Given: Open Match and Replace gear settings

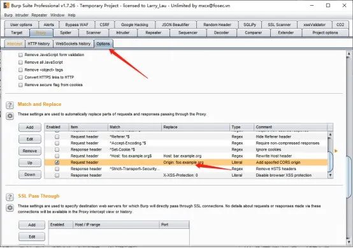Looking at the screenshot, I should click(x=10, y=116).
